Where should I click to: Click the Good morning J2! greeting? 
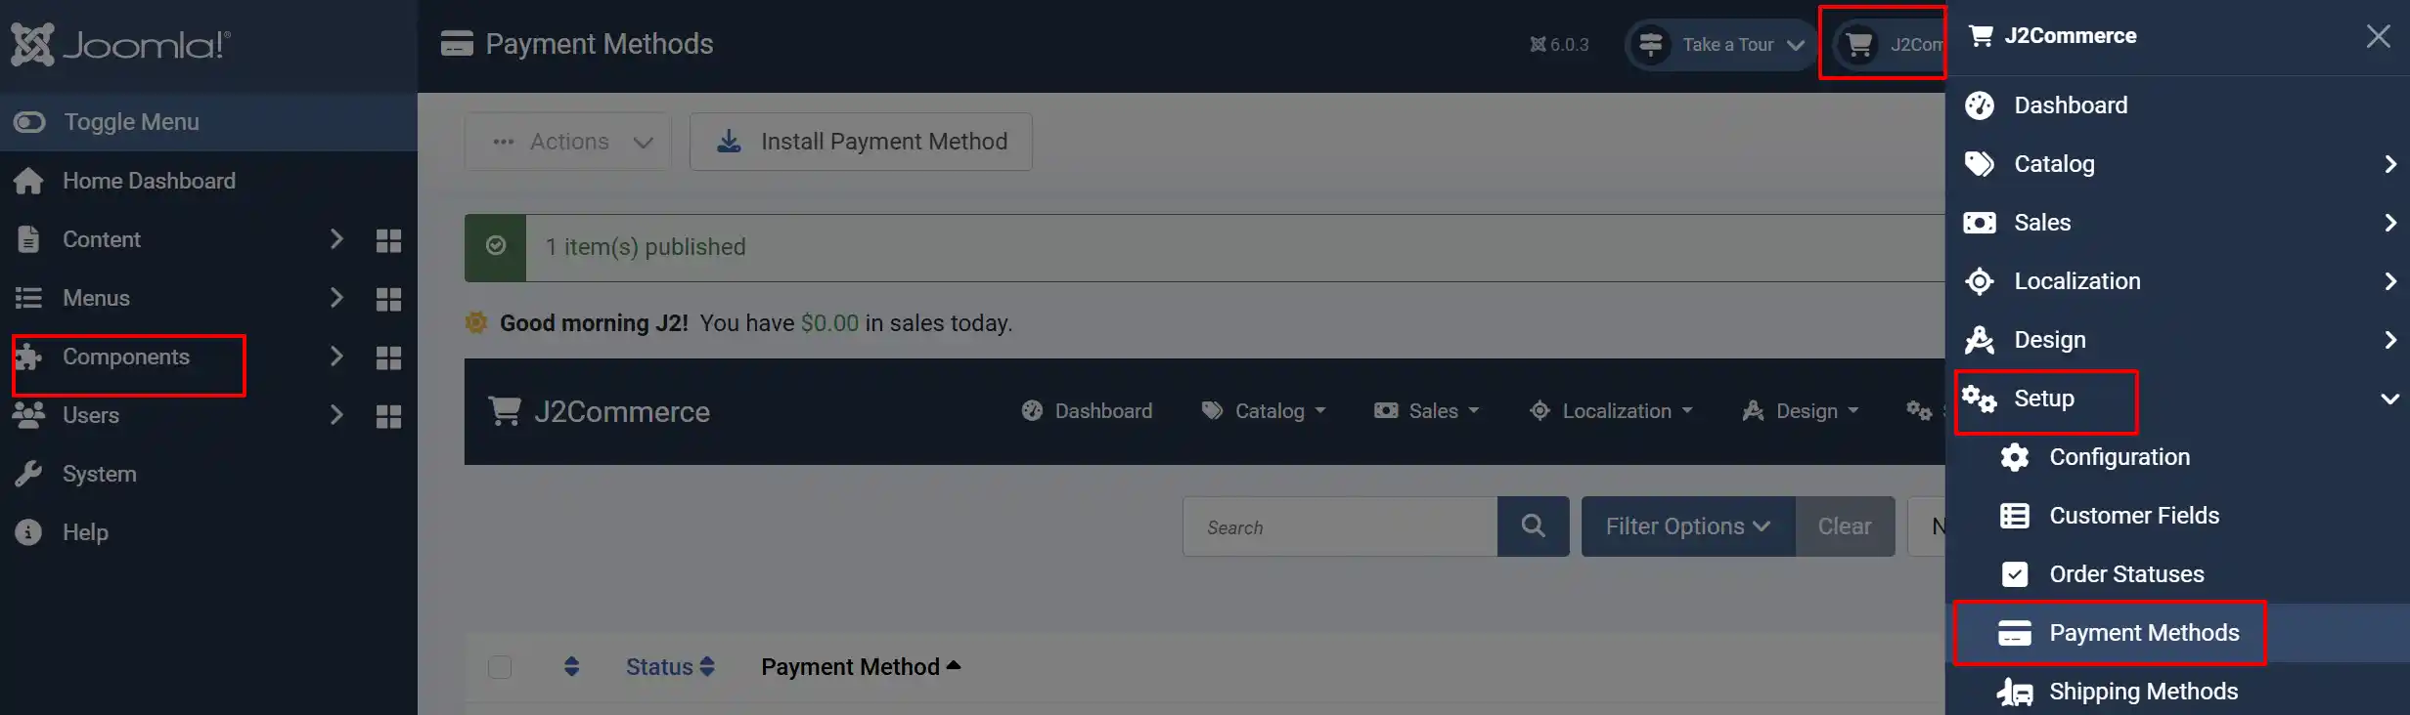[x=594, y=323]
